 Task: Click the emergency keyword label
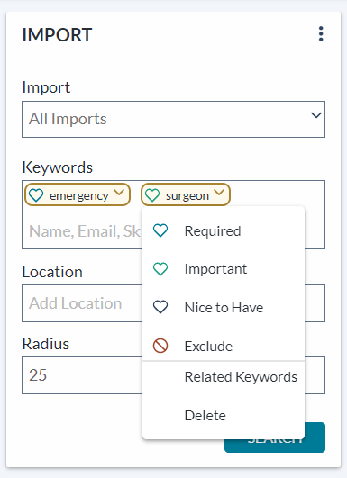[79, 196]
